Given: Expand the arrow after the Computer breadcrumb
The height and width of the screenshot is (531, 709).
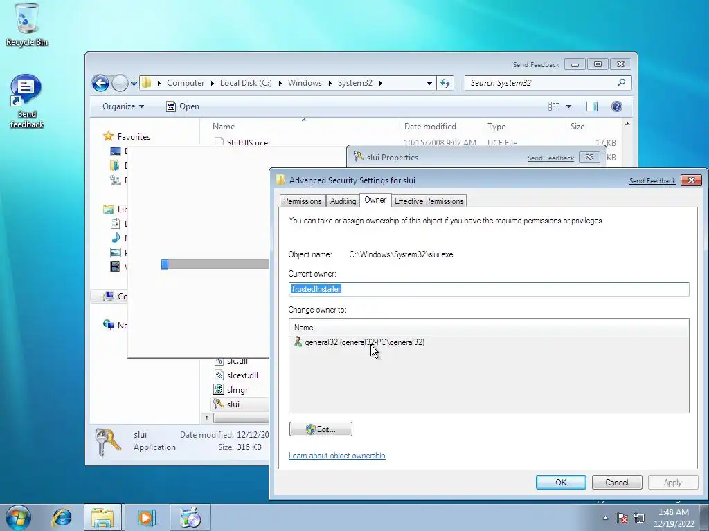Looking at the screenshot, I should coord(212,83).
